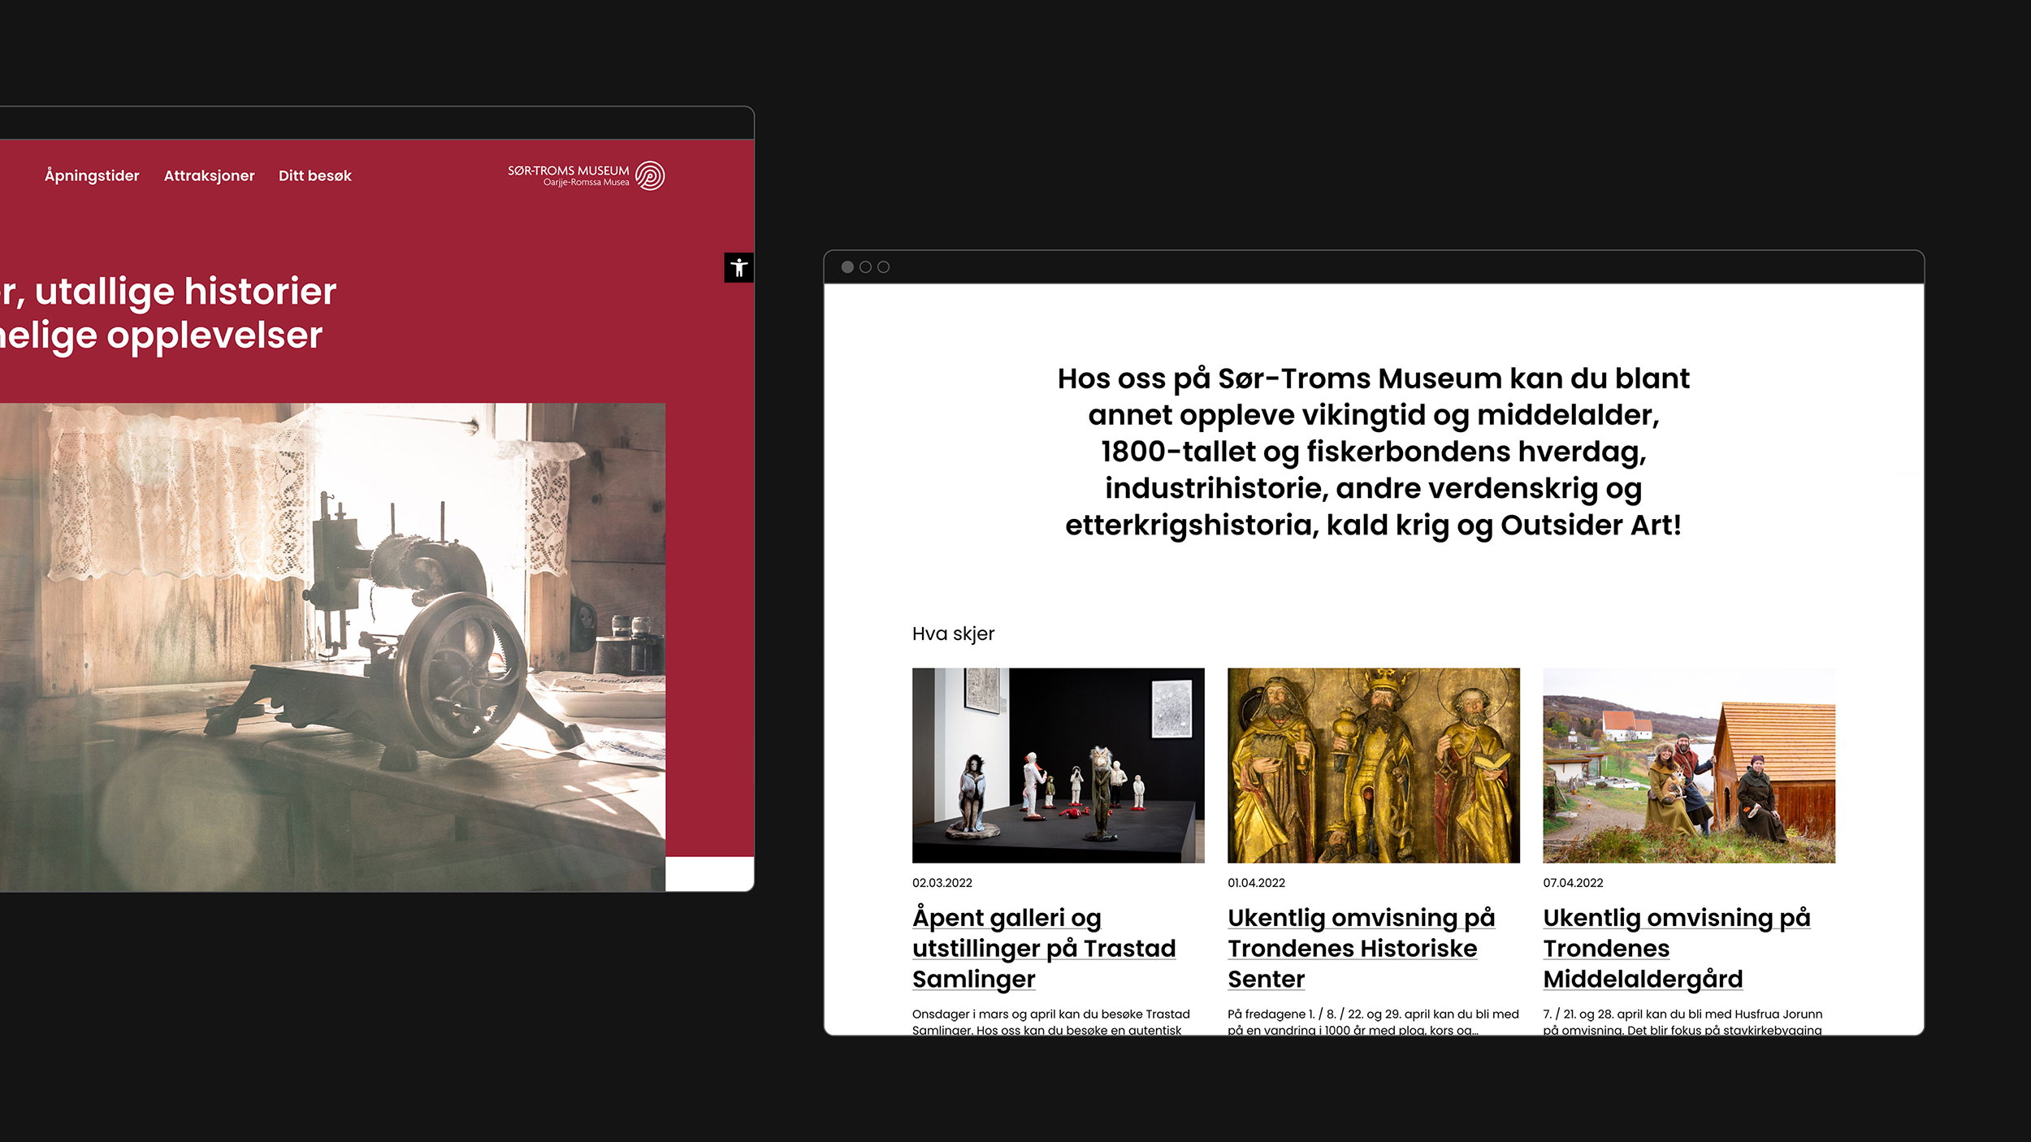
Task: Click the first filled window dot in right browser
Action: 847,267
